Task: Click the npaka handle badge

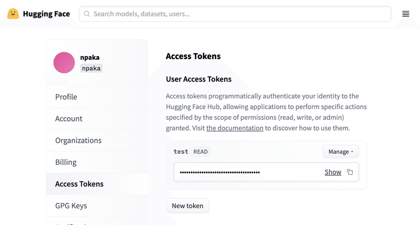Action: [x=91, y=69]
